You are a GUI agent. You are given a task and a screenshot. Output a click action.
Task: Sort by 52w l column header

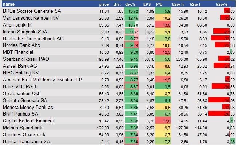point(195,4)
